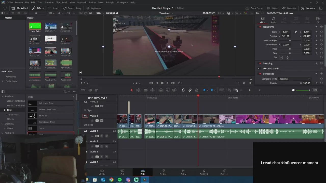Expand the Open FX tree item

pyautogui.click(x=2, y=124)
